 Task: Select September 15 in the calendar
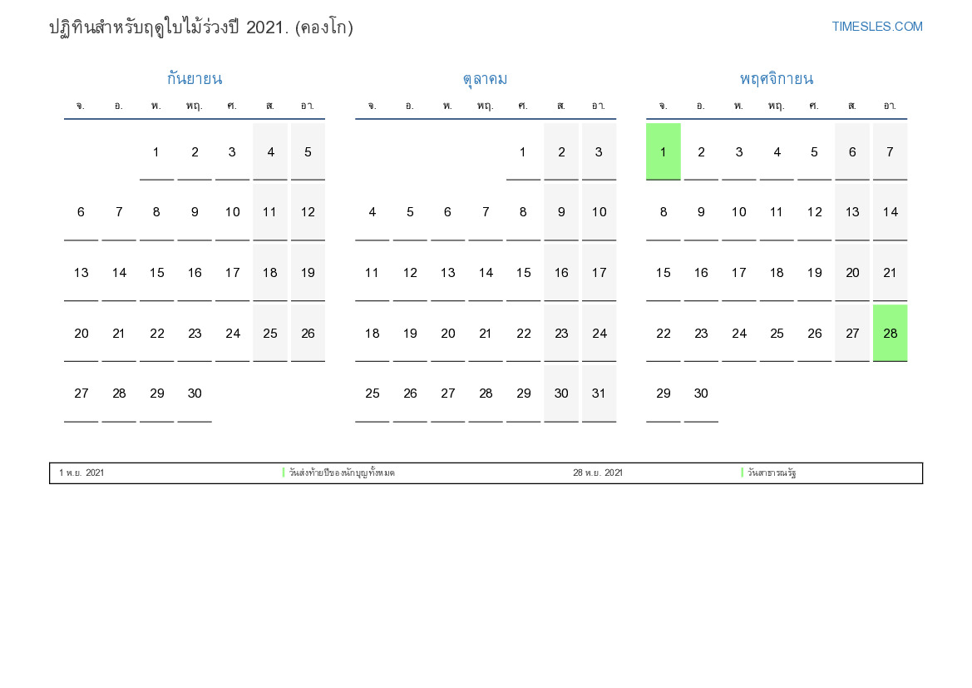[156, 273]
